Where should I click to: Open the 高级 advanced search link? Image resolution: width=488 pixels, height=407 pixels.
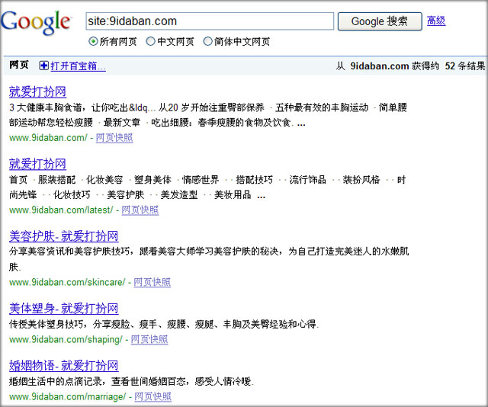point(436,21)
